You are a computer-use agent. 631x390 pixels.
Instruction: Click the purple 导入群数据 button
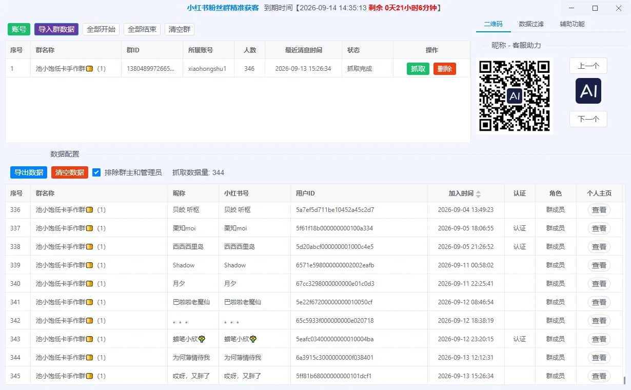pos(56,29)
